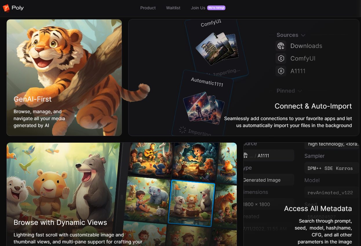Image resolution: width=361 pixels, height=246 pixels.
Task: Collapse the Sources section chevron
Action: [303, 35]
